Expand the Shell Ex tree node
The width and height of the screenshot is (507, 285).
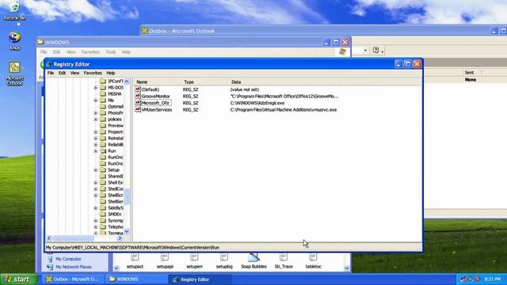coord(96,183)
